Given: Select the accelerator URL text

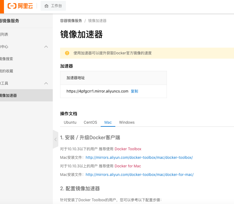Looking at the screenshot, I should tap(97, 91).
